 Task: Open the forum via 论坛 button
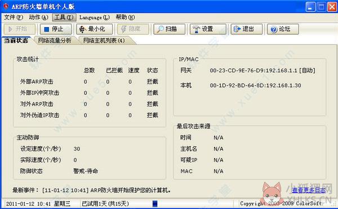283,29
